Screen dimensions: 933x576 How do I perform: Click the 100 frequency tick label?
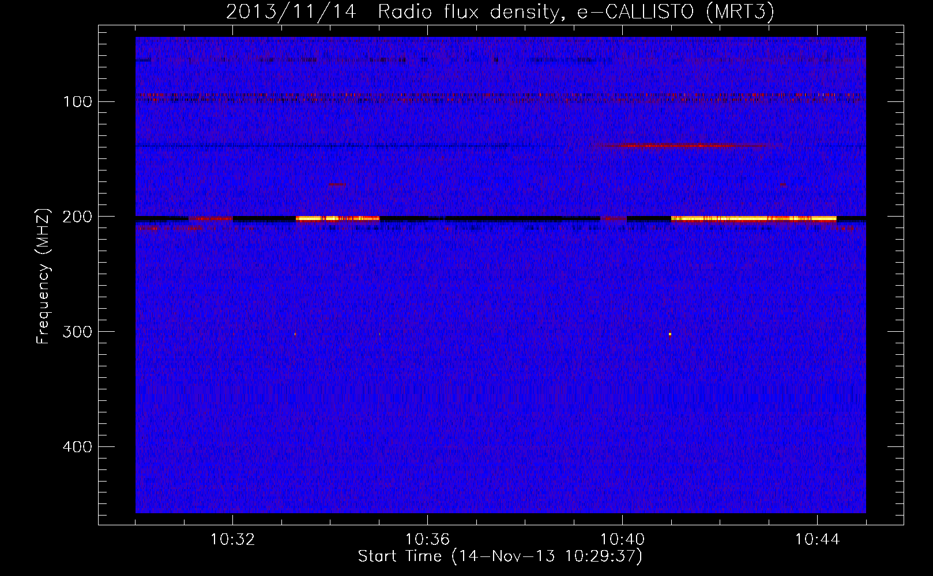[x=77, y=102]
